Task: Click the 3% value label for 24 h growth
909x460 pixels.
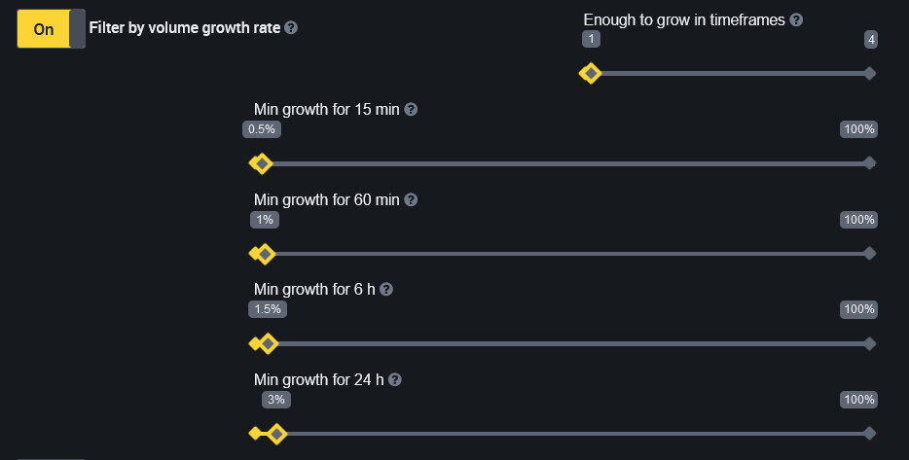Action: click(275, 400)
